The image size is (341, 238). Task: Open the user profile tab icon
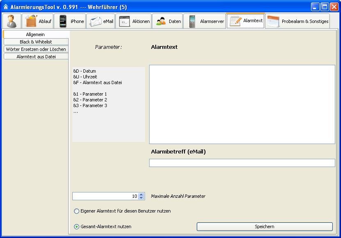[12, 21]
